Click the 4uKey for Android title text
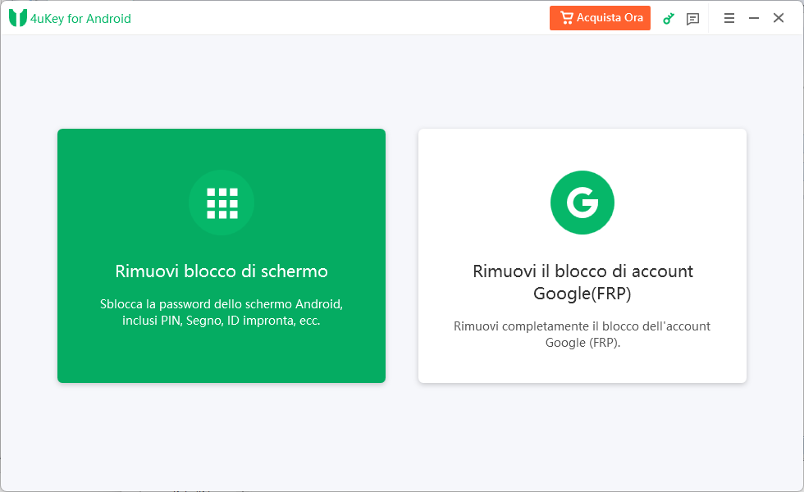Screen dimensions: 804x492 [80, 18]
